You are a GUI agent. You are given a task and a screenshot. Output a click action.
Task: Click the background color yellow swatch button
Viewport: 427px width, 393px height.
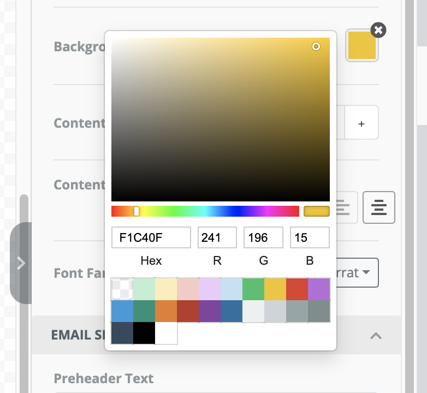point(362,45)
